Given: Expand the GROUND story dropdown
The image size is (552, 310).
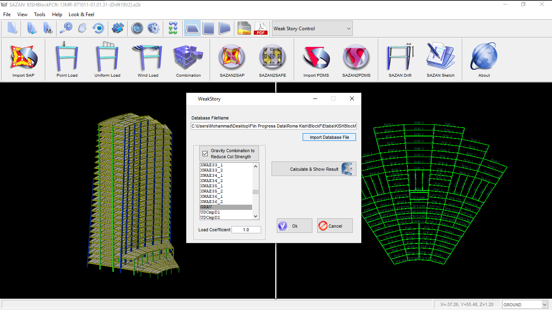Looking at the screenshot, I should click(x=525, y=305).
